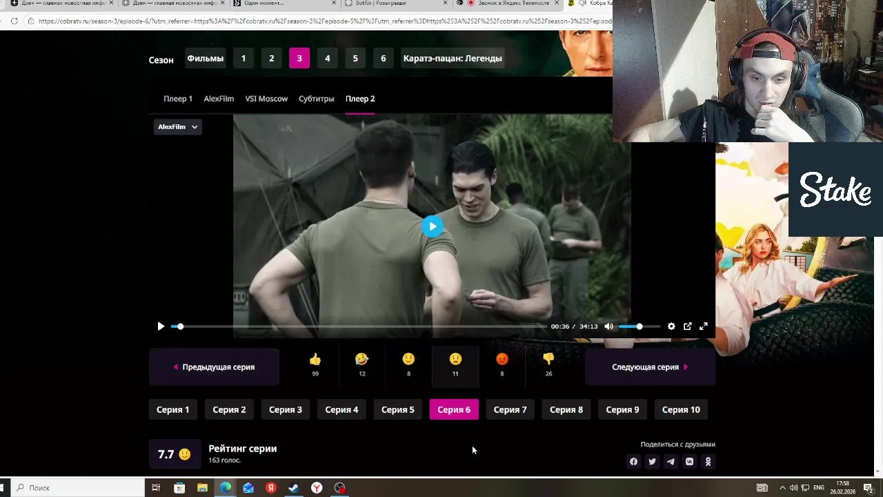Go to Следующая серия
This screenshot has height=497, width=883.
click(650, 367)
